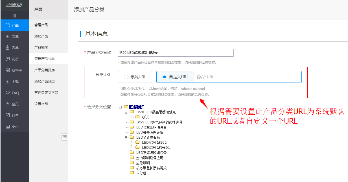Open the 订单 orders icon
348x182 pixels.
pos(7,115)
